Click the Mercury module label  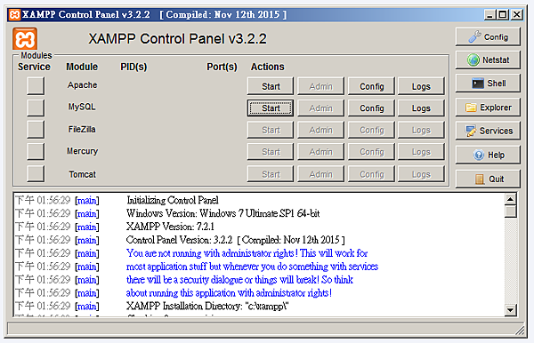pos(82,151)
